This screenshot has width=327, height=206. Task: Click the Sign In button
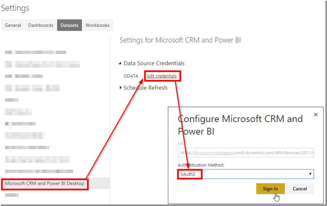[x=270, y=189]
